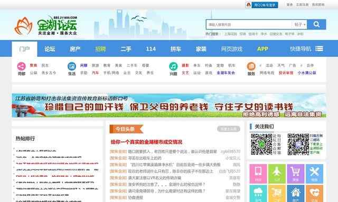
Task: Click the blue wrench tools tile
Action: tap(314, 174)
